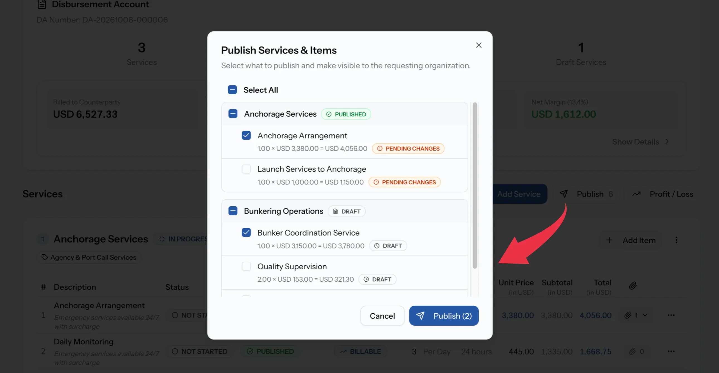The width and height of the screenshot is (719, 373).
Task: Click Anchorage Arrangement unit price 3,380.00
Action: 518,316
